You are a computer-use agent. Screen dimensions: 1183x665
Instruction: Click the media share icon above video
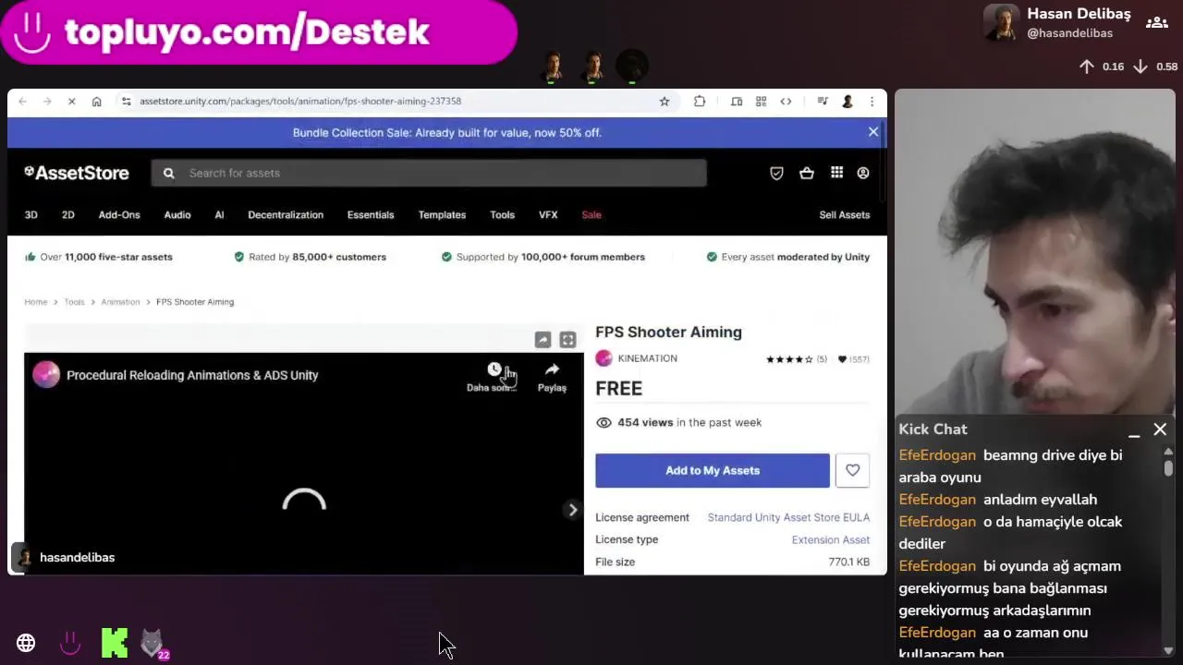pos(543,340)
